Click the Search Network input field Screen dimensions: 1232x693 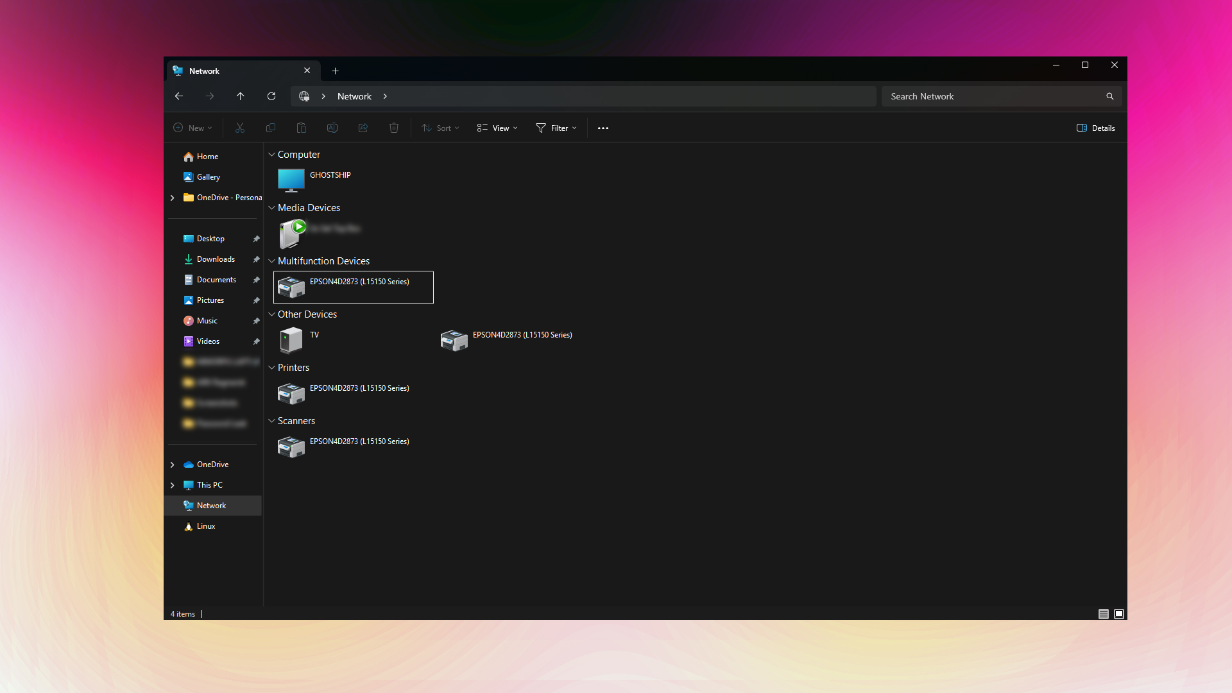click(x=988, y=96)
